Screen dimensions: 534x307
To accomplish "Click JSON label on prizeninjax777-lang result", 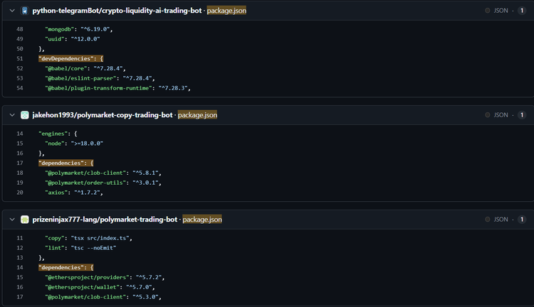I will point(501,220).
